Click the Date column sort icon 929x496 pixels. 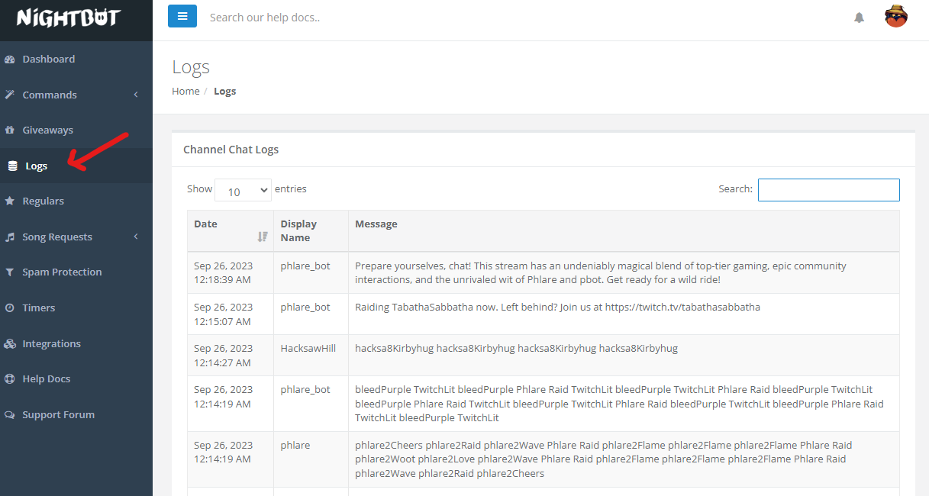click(x=263, y=237)
